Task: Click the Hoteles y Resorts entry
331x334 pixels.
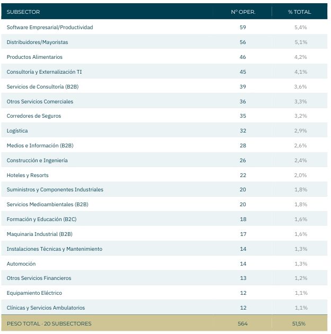Action: click(x=28, y=175)
